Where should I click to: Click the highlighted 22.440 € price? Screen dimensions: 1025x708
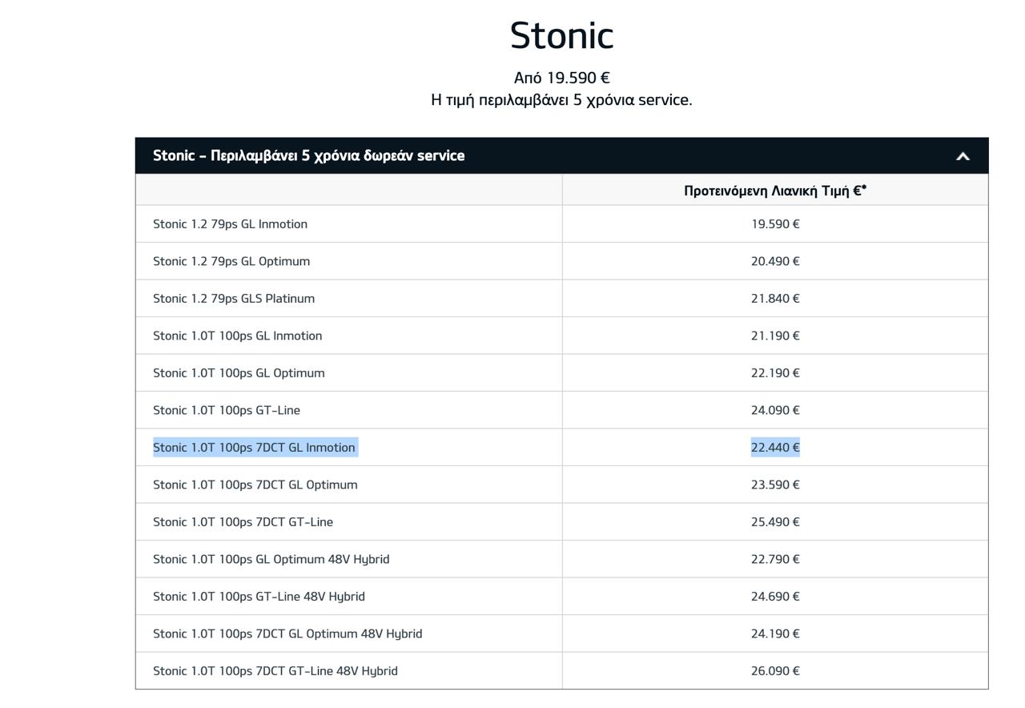coord(774,448)
